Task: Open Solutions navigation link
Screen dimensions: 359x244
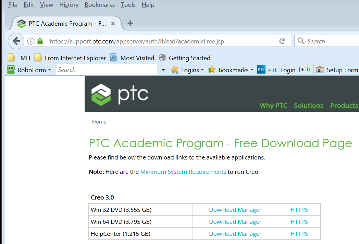Action: click(309, 106)
